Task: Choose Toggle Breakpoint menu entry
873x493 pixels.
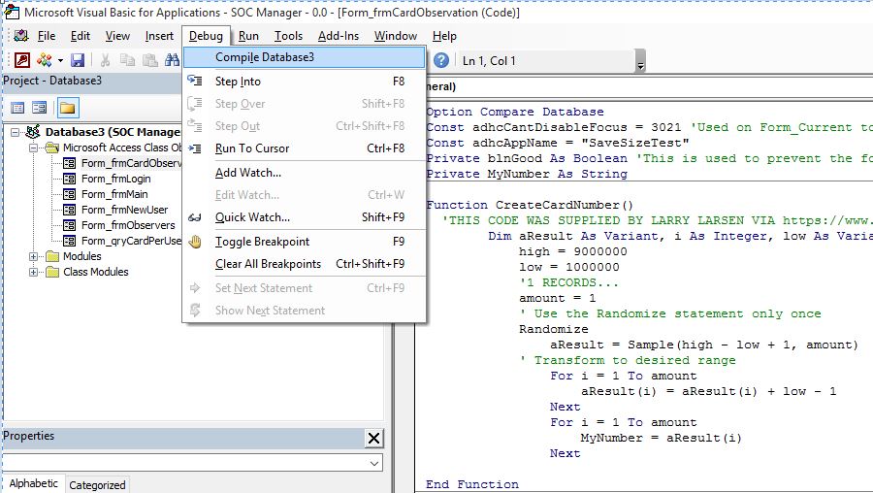Action: (304, 242)
